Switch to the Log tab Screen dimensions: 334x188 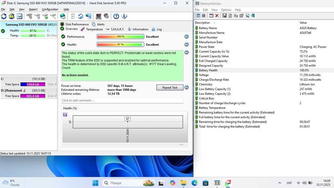pos(157,29)
